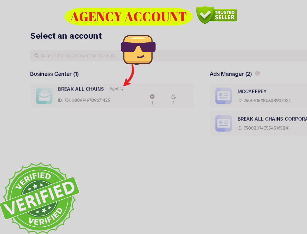Select the BREAK ALL CHAINS business account

click(x=112, y=96)
